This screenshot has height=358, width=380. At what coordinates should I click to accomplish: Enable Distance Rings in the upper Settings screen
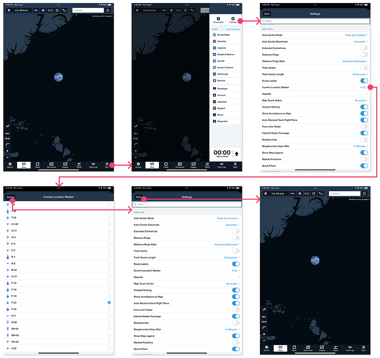click(x=364, y=55)
